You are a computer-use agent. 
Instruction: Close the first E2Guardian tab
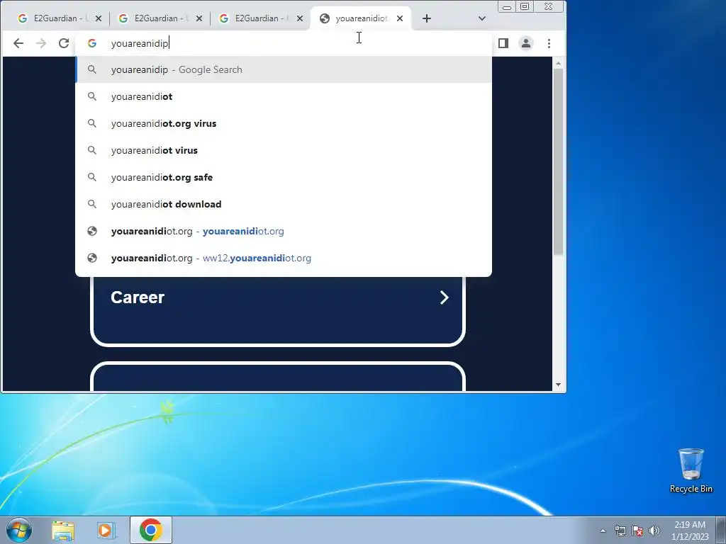click(x=98, y=18)
